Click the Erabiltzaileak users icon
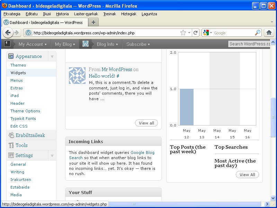This screenshot has width=277, height=208. click(11, 135)
